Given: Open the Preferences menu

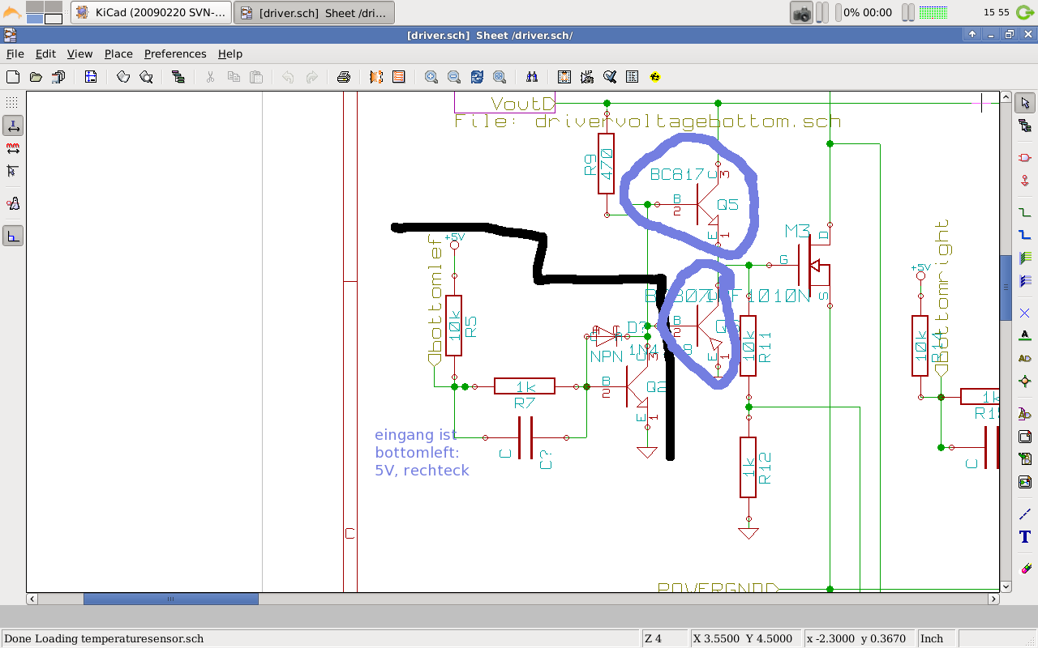Looking at the screenshot, I should coord(175,53).
